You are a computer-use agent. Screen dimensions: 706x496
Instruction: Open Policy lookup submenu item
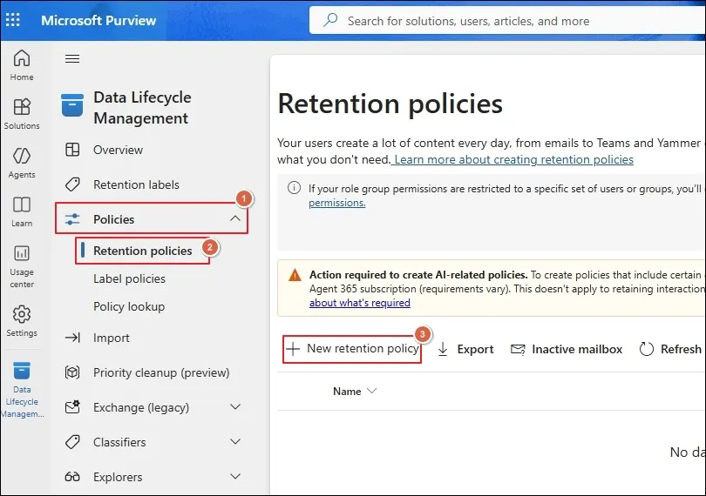(x=129, y=306)
